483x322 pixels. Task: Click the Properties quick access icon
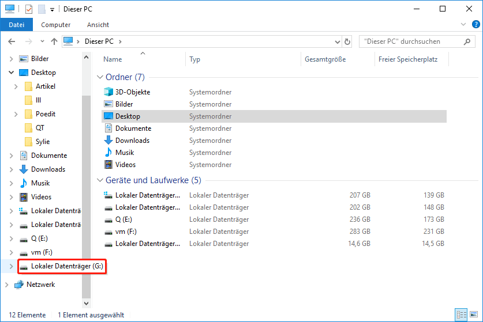[x=29, y=9]
